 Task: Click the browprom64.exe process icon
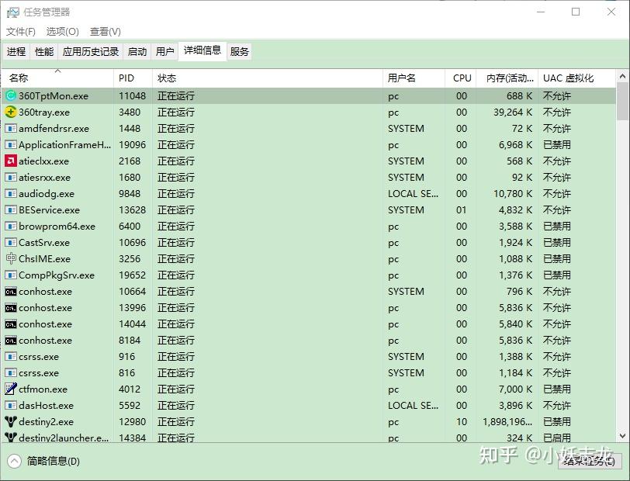11,227
